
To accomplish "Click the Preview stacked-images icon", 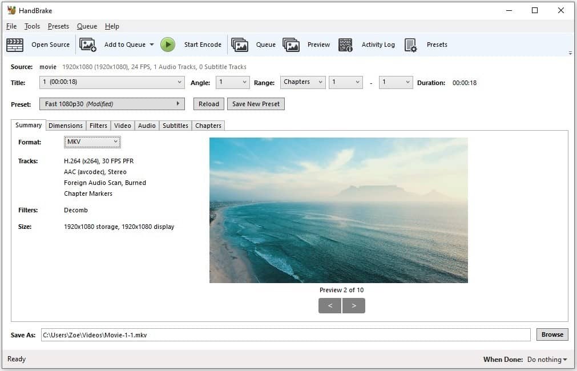I will pyautogui.click(x=291, y=45).
